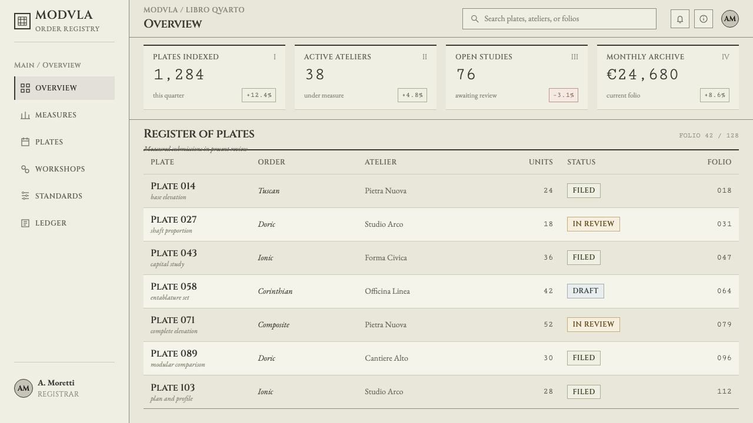Click the MODVLA grid logo icon
The height and width of the screenshot is (423, 753).
pos(22,21)
